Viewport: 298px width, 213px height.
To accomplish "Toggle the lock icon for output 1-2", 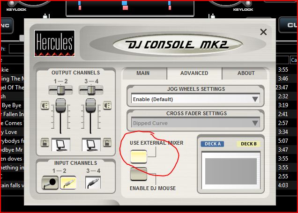I will point(45,143).
